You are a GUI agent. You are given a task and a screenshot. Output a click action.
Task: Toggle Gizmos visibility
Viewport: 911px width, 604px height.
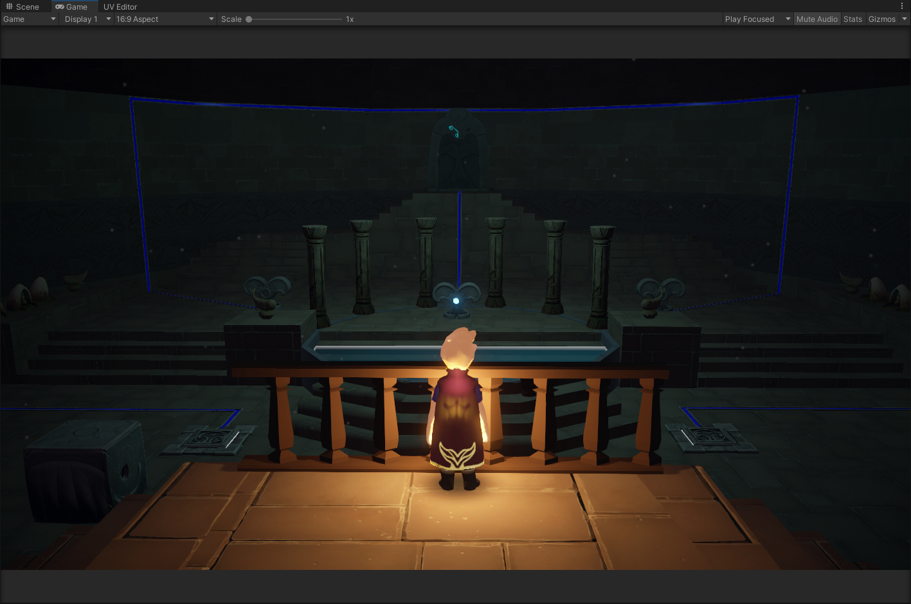click(881, 19)
